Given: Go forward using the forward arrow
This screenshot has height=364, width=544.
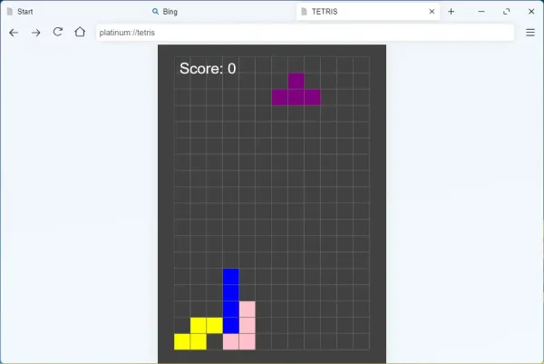Looking at the screenshot, I should click(35, 33).
